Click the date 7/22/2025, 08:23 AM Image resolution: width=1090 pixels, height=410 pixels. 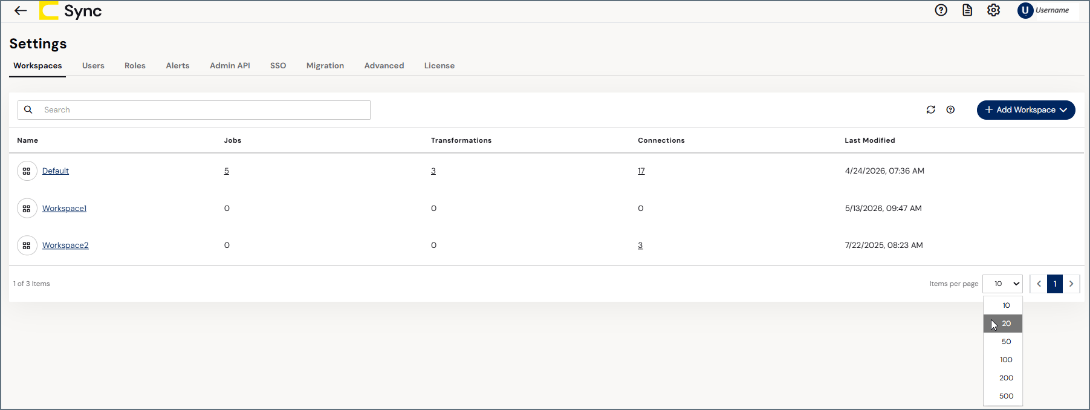(x=884, y=246)
